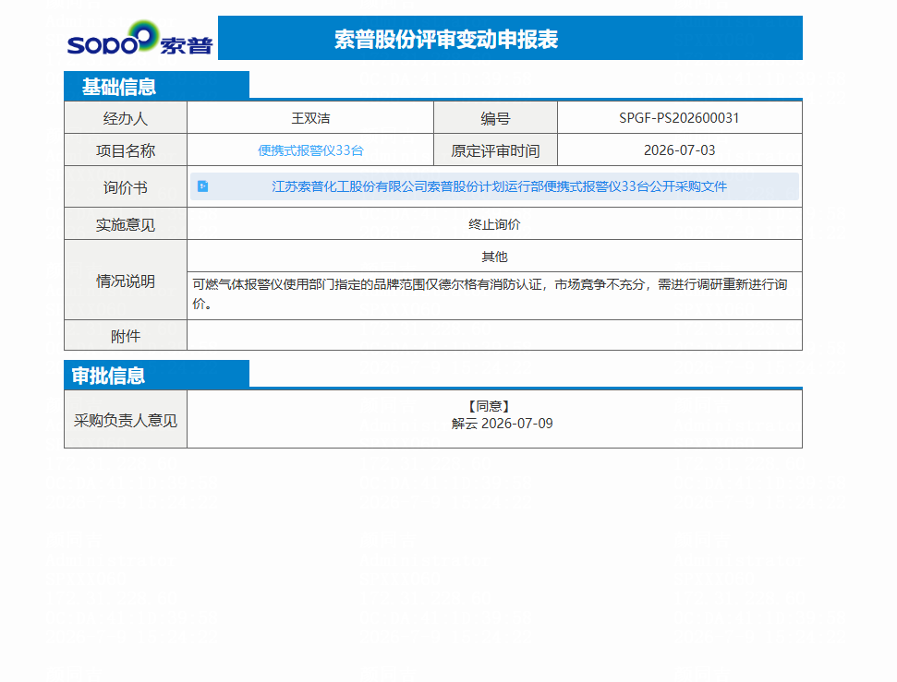Select the 审批信息 section header
The width and height of the screenshot is (897, 682).
[x=156, y=375]
